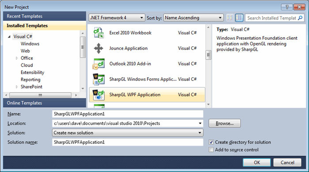Select the SharpGL WPF Application icon

(98, 95)
